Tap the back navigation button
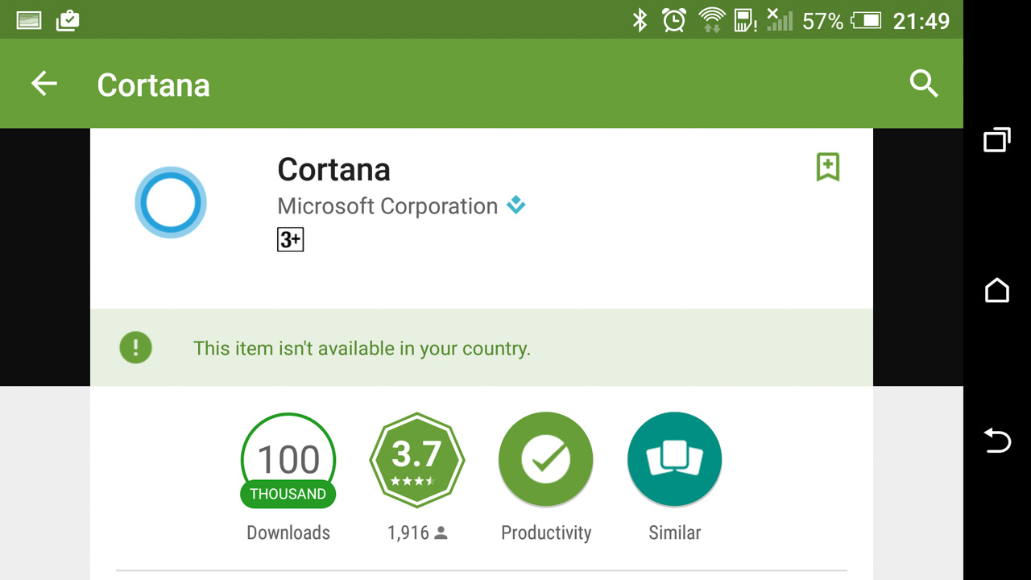 [996, 441]
